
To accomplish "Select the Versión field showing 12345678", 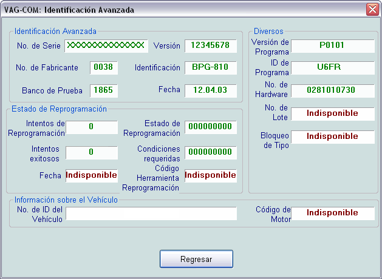I will (x=210, y=45).
